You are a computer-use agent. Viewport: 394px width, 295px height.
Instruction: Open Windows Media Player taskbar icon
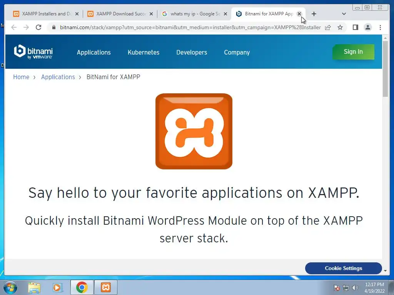point(57,287)
